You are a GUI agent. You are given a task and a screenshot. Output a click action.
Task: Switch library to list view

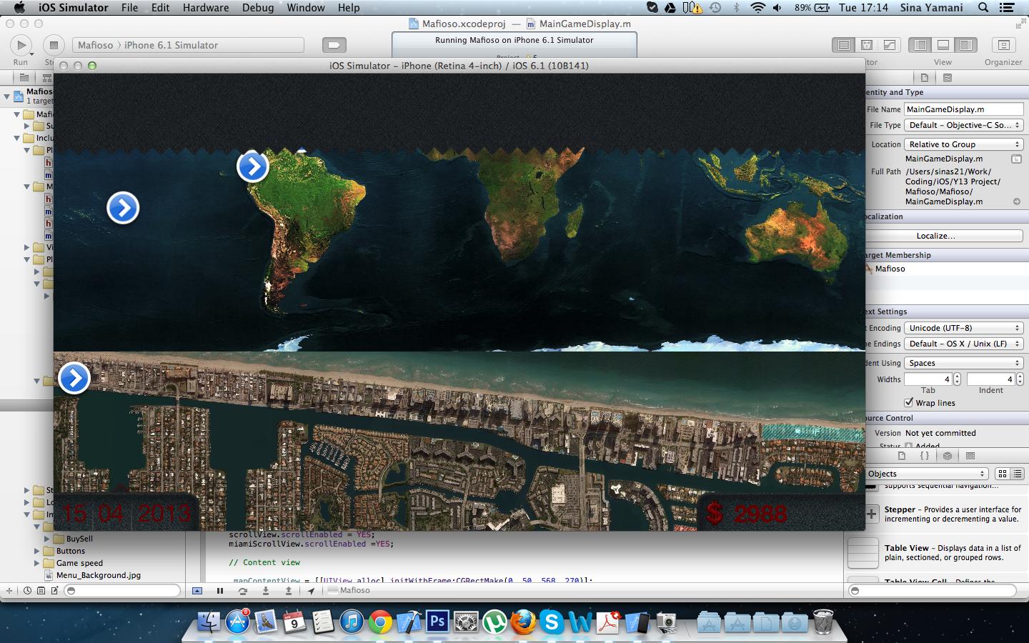(1018, 474)
